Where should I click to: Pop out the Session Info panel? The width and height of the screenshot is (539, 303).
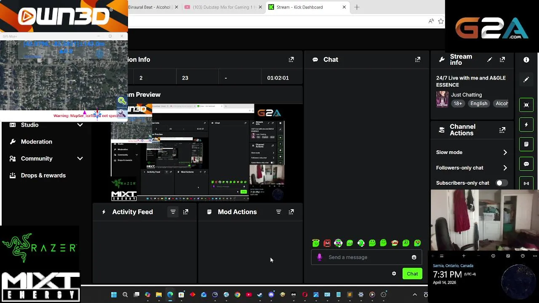[x=291, y=60]
